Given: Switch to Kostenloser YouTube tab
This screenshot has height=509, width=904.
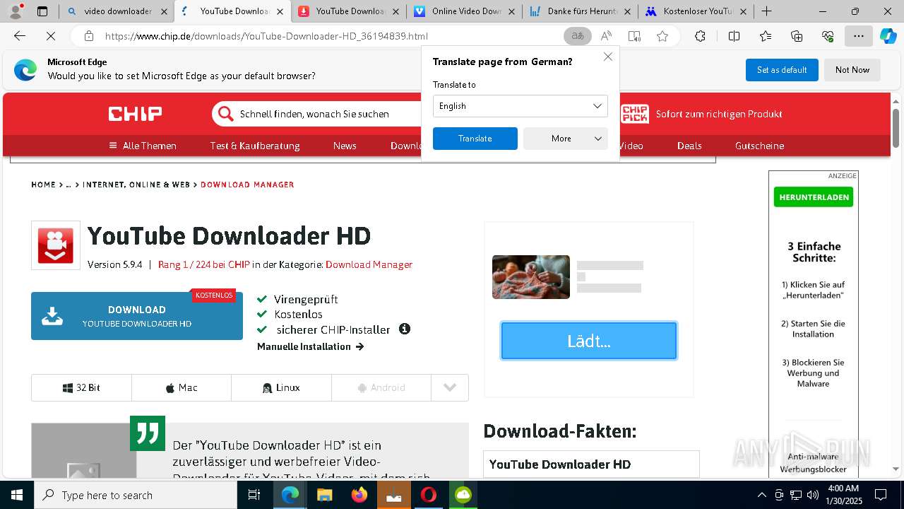Looking at the screenshot, I should tap(696, 11).
